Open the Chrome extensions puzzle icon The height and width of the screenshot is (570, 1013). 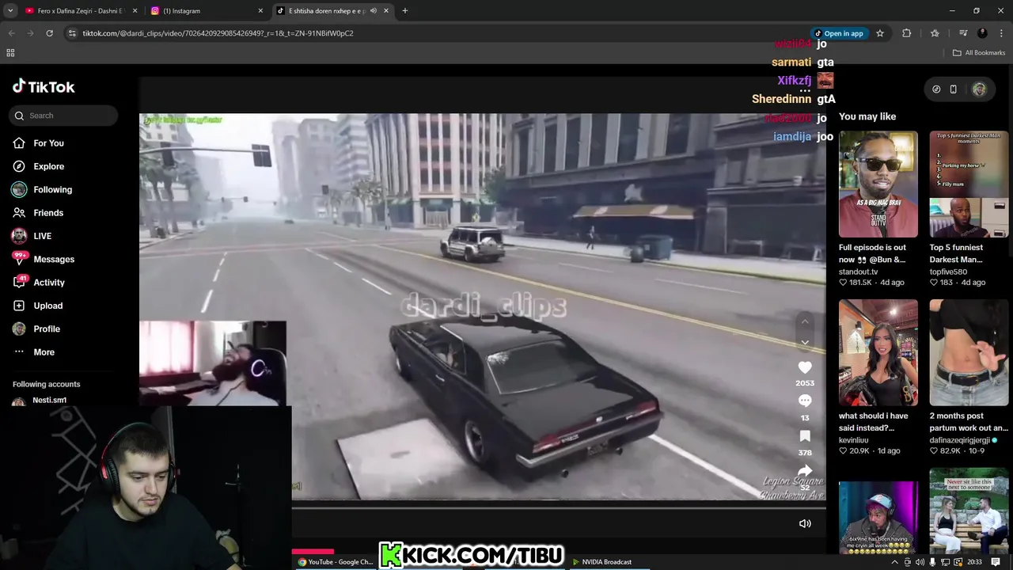click(907, 33)
